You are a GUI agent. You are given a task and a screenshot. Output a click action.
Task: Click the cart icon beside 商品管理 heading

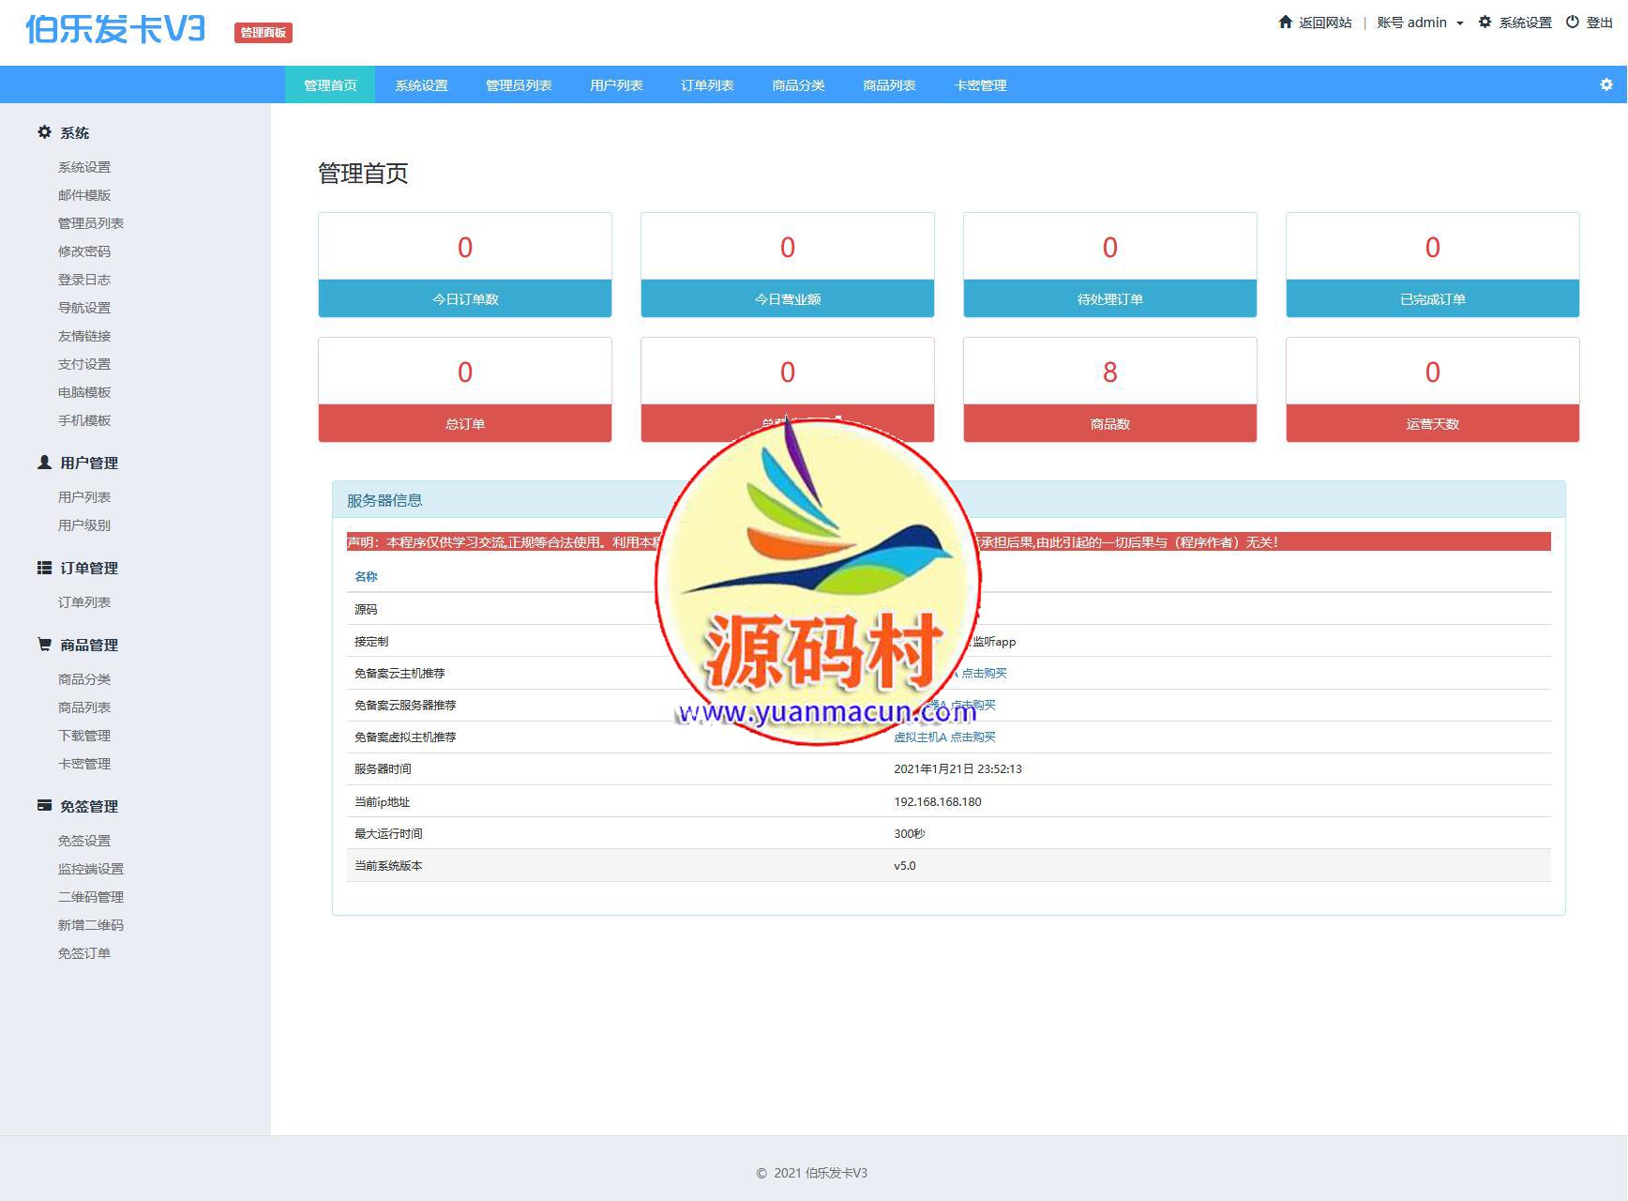pos(44,645)
